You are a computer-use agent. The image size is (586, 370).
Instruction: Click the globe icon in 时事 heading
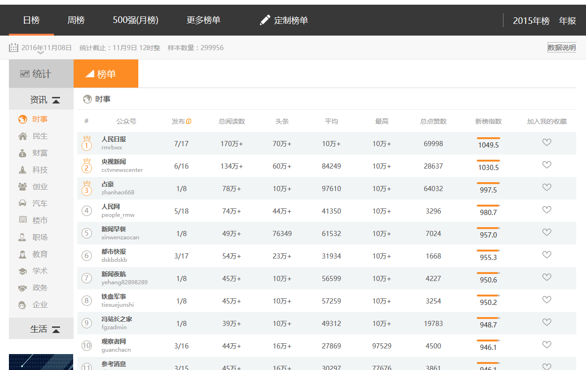point(87,99)
